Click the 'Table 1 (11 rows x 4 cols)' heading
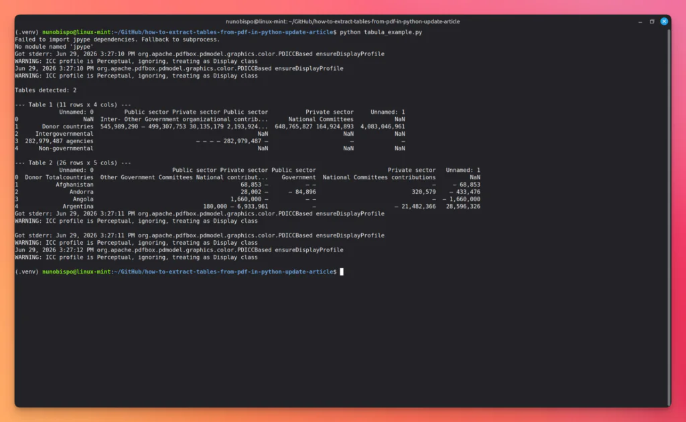The width and height of the screenshot is (686, 422). 72,105
